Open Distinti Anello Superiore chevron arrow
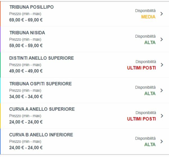The width and height of the screenshot is (169, 157). (x=161, y=65)
